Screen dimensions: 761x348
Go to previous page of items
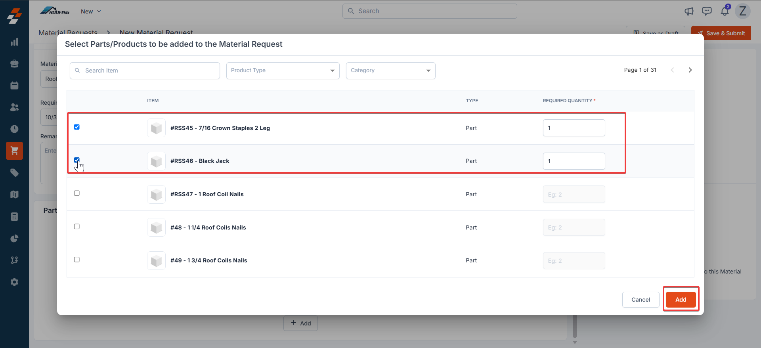(x=672, y=70)
